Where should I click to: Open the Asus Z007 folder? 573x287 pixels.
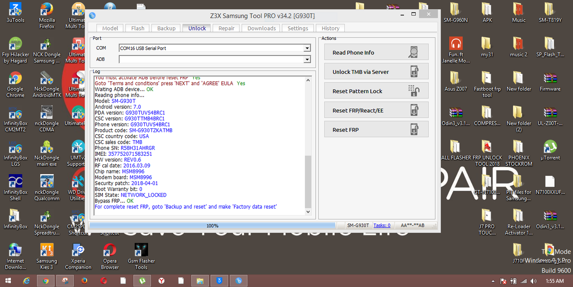[x=456, y=82]
